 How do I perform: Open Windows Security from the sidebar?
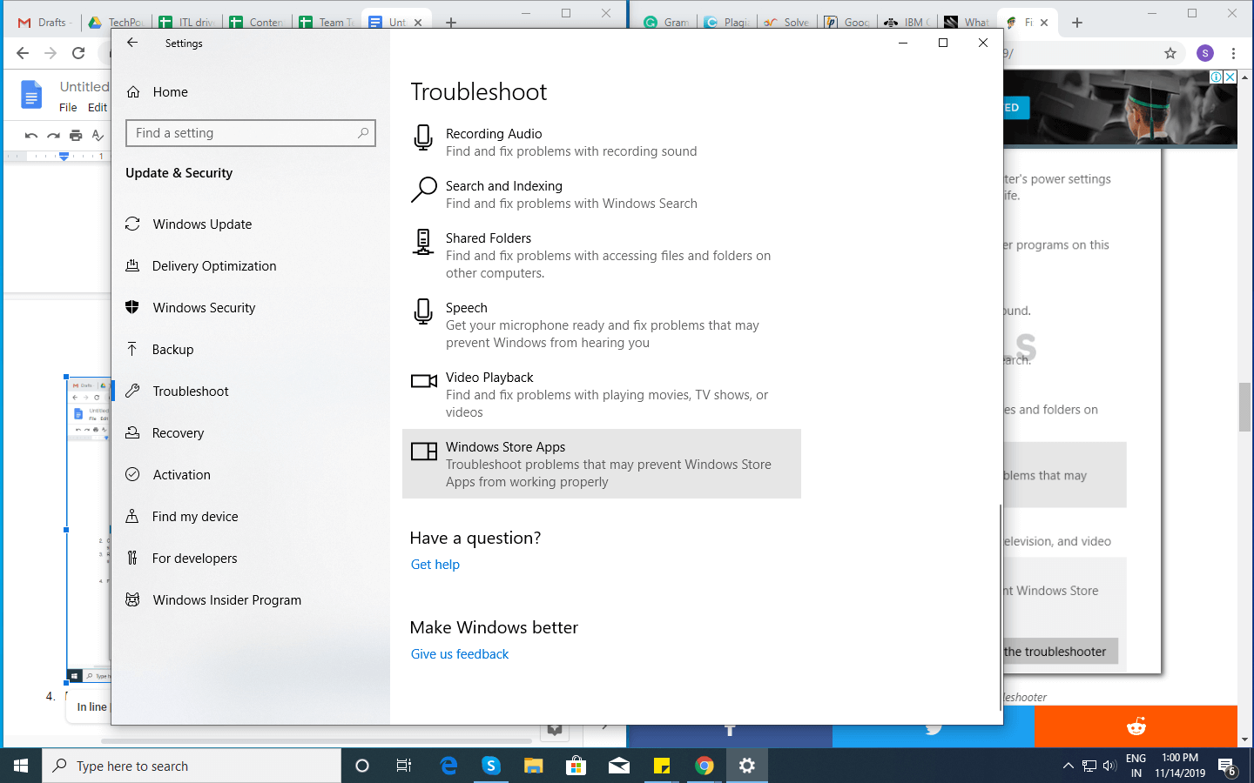point(204,307)
